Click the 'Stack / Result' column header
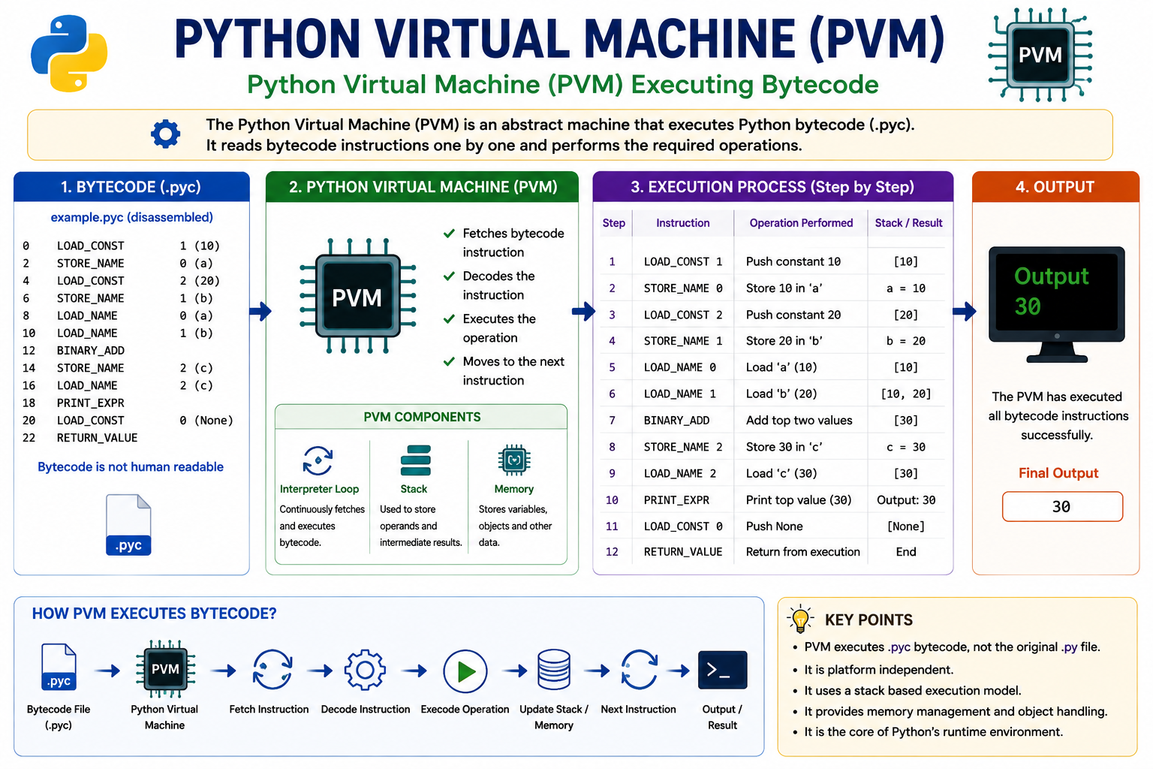This screenshot has height=769, width=1153. [908, 223]
